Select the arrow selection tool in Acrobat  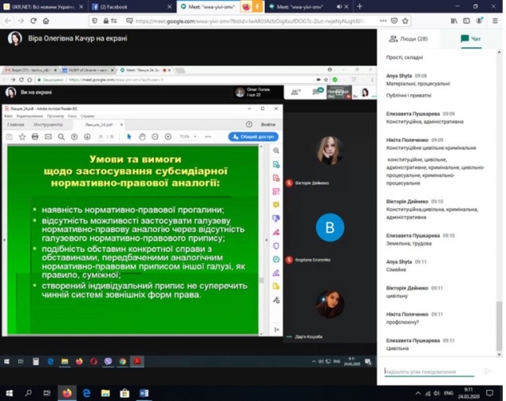129,137
